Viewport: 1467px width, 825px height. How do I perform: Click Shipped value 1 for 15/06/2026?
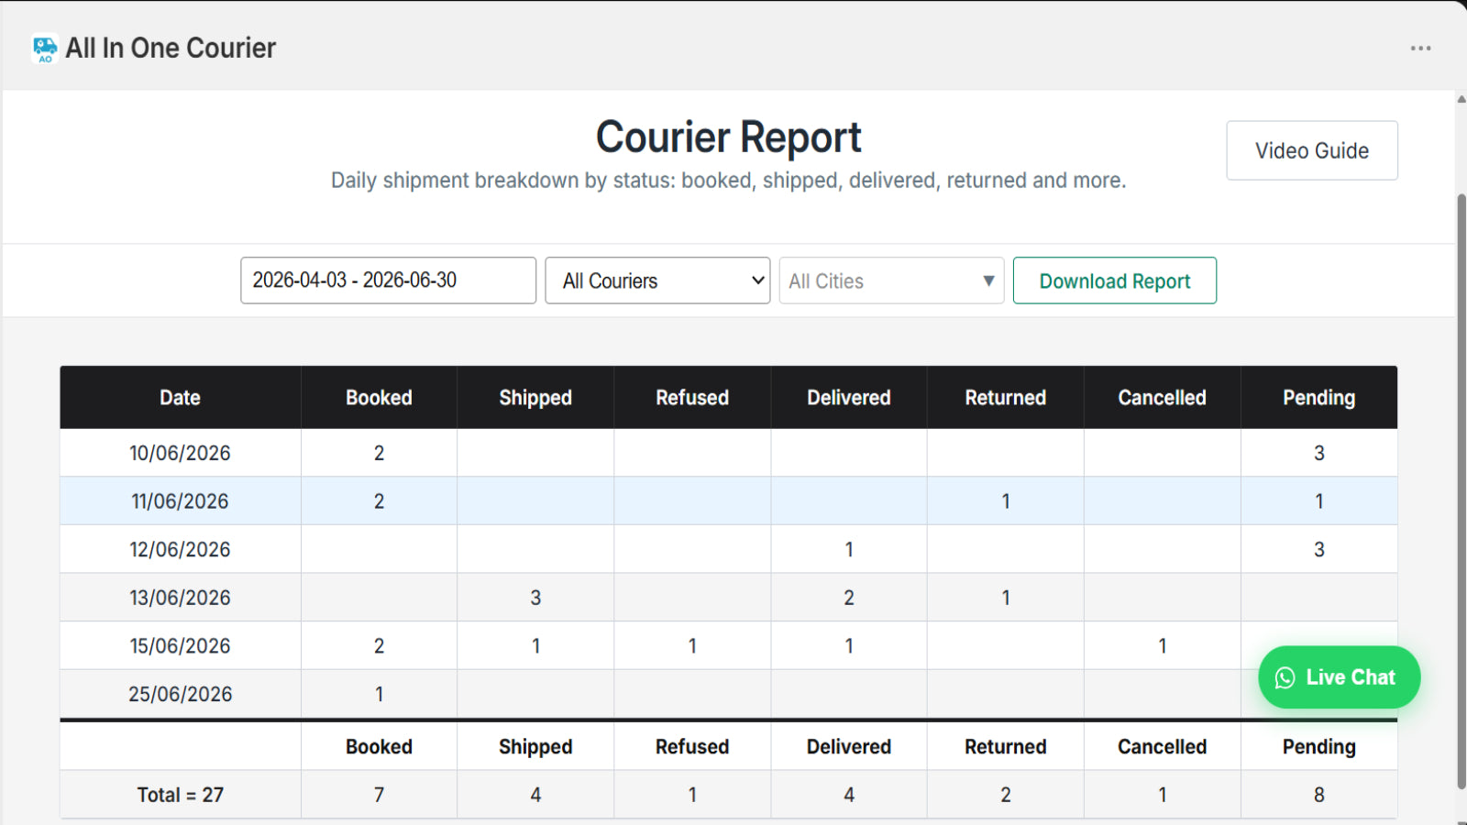535,646
